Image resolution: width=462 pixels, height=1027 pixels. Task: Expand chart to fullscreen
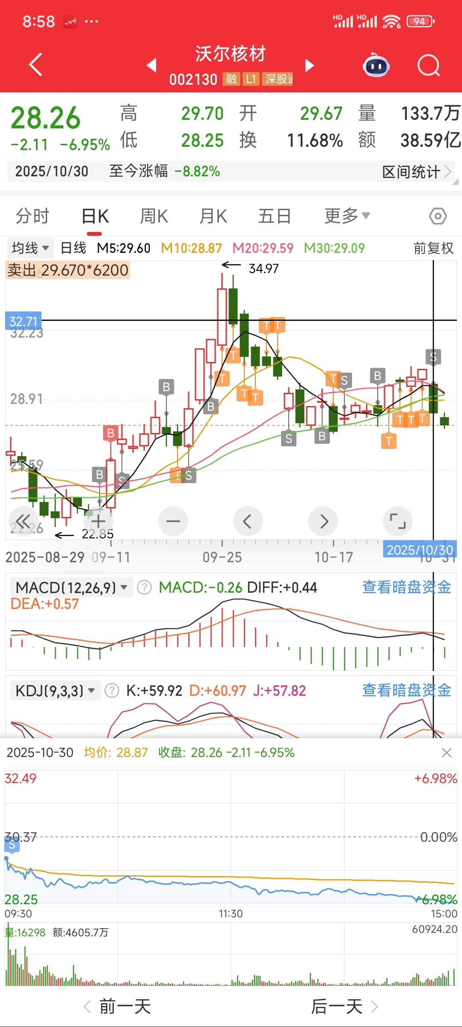[x=398, y=521]
